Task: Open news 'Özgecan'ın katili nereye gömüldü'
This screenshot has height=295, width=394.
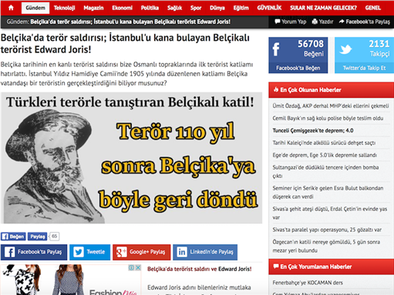Action: point(326,246)
